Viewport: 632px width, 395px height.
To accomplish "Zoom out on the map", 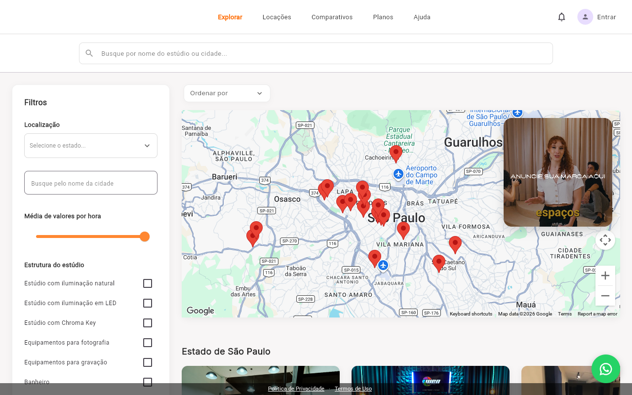I will point(605,296).
